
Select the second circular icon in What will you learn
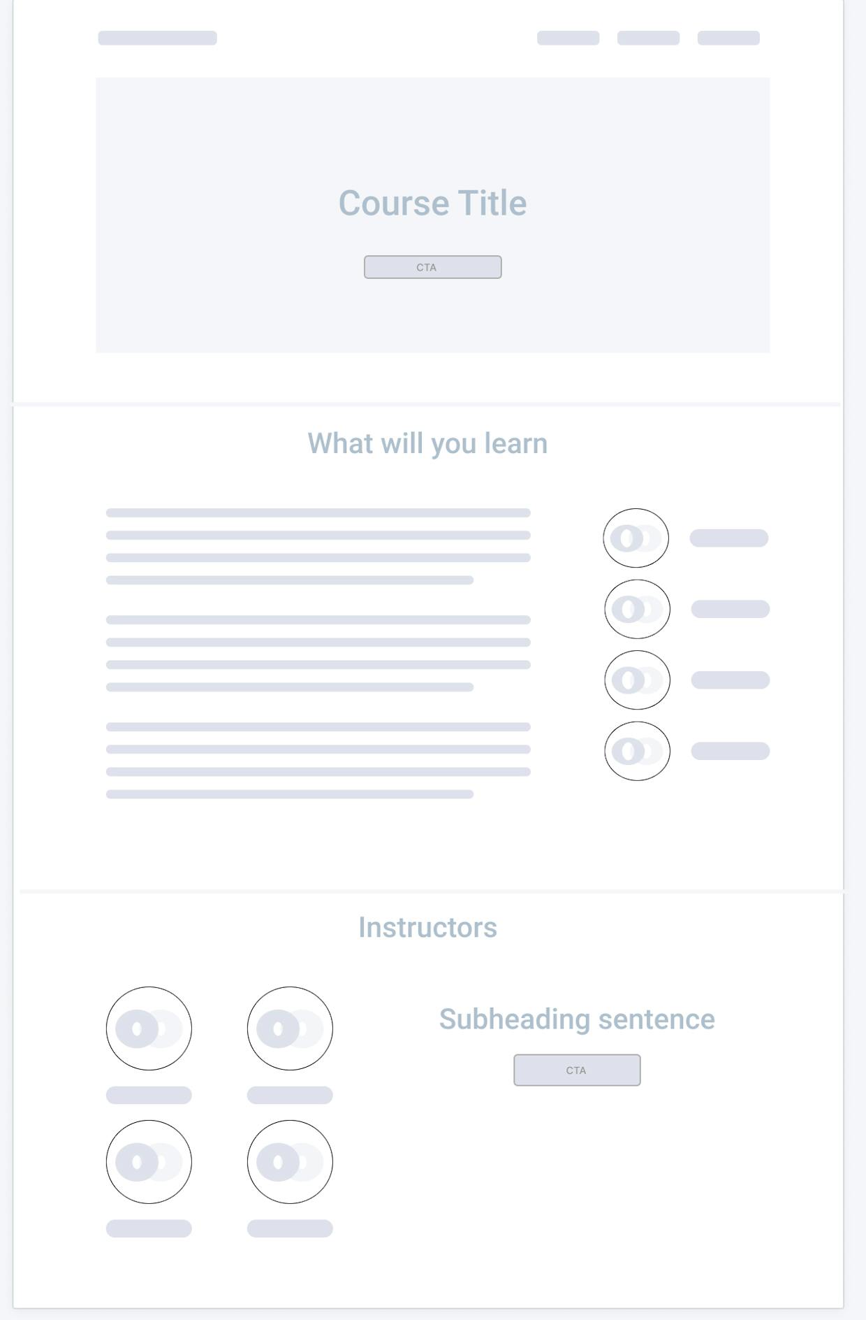[x=637, y=609]
